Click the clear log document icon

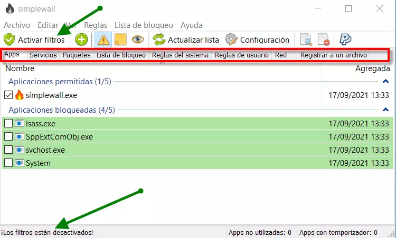pyautogui.click(x=323, y=39)
